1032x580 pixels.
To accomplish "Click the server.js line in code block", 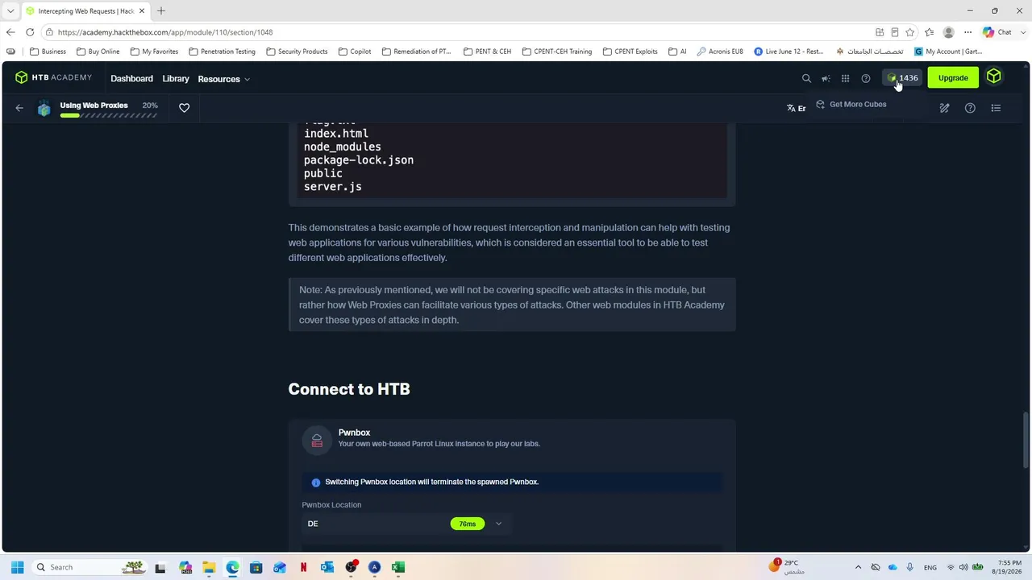I will [x=332, y=186].
